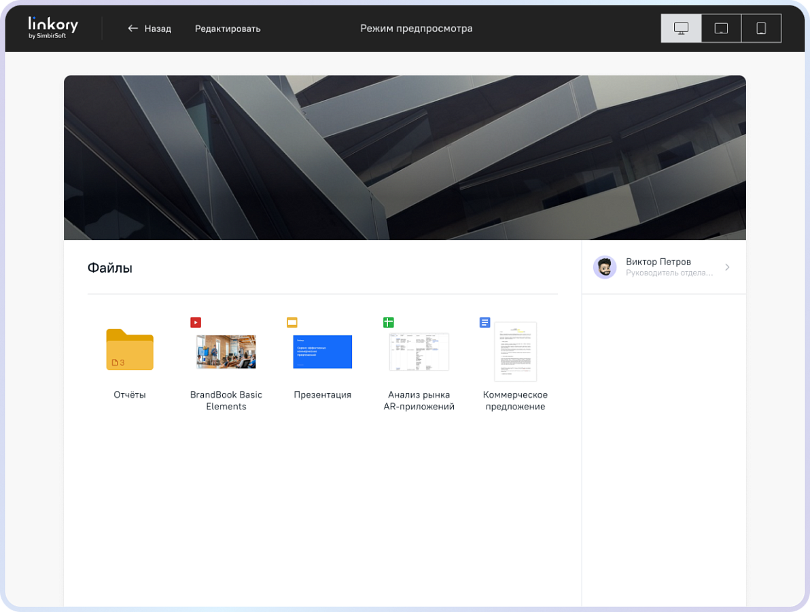
Task: Open Коммерческое предложение document
Action: tap(516, 352)
